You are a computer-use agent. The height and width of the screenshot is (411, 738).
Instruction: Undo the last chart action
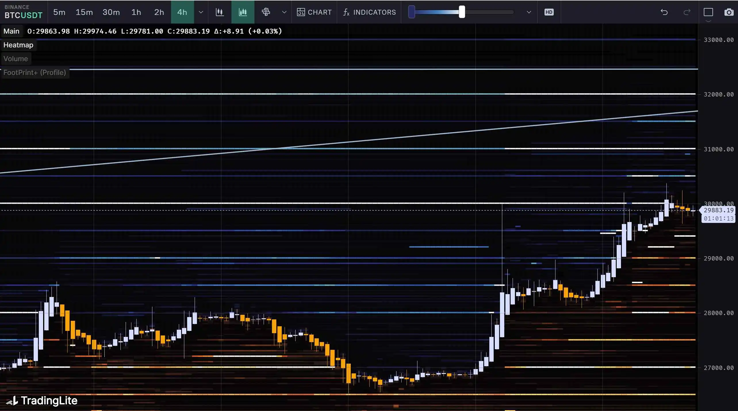pyautogui.click(x=664, y=12)
